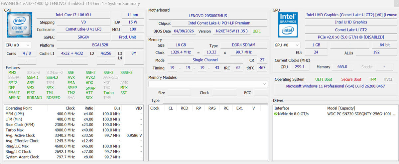
Task: Click the Codename Comet Lake-U v1 LP3 field
Action: click(x=83, y=29)
